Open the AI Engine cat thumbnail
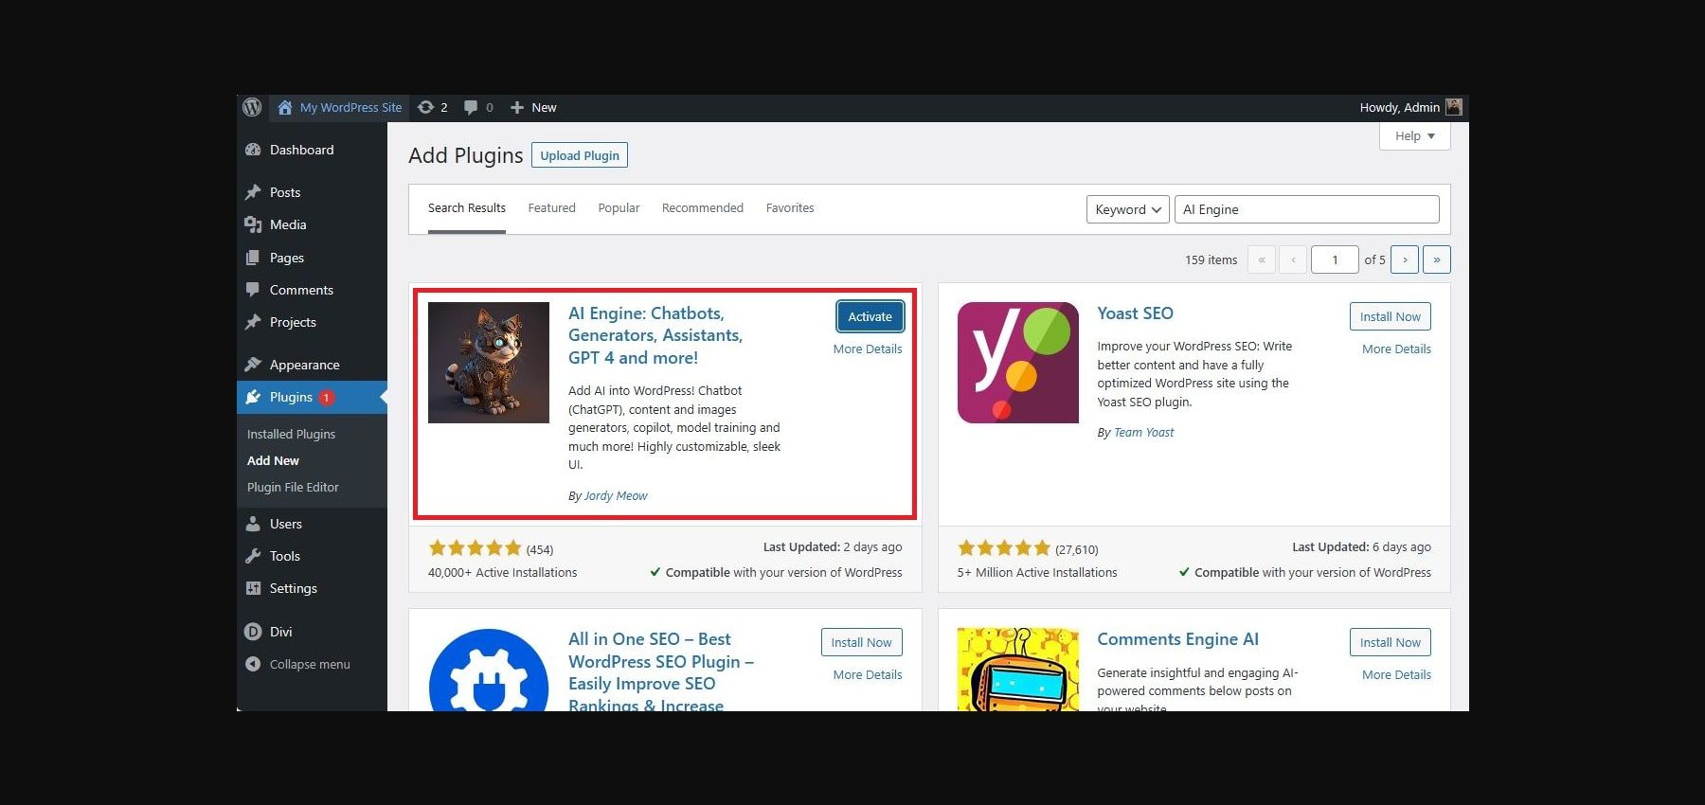Viewport: 1705px width, 805px height. click(x=489, y=363)
